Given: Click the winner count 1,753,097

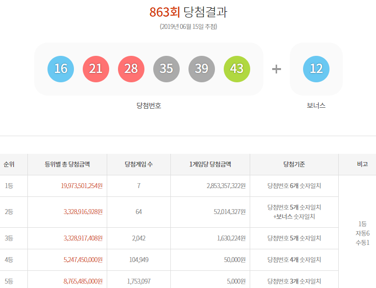Looking at the screenshot, I should point(139,281).
